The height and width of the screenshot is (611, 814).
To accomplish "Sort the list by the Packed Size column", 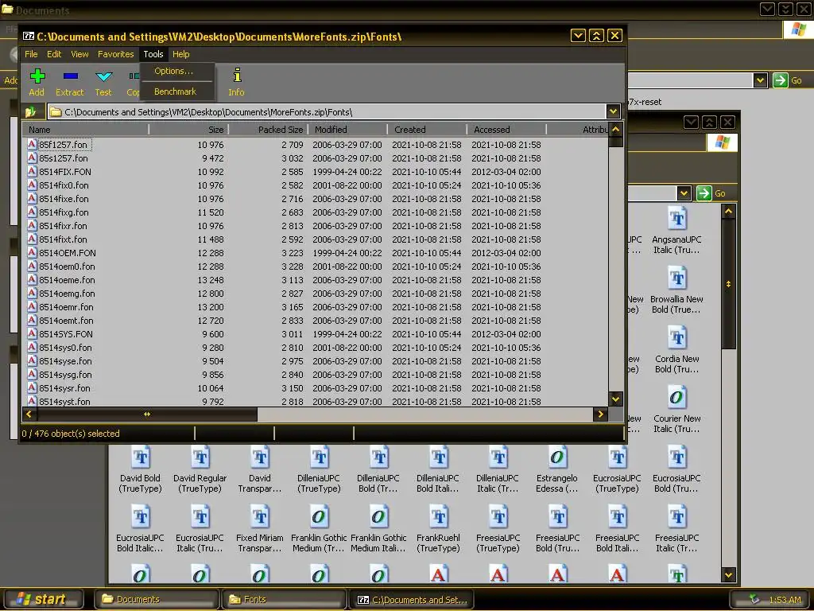I will [x=269, y=130].
